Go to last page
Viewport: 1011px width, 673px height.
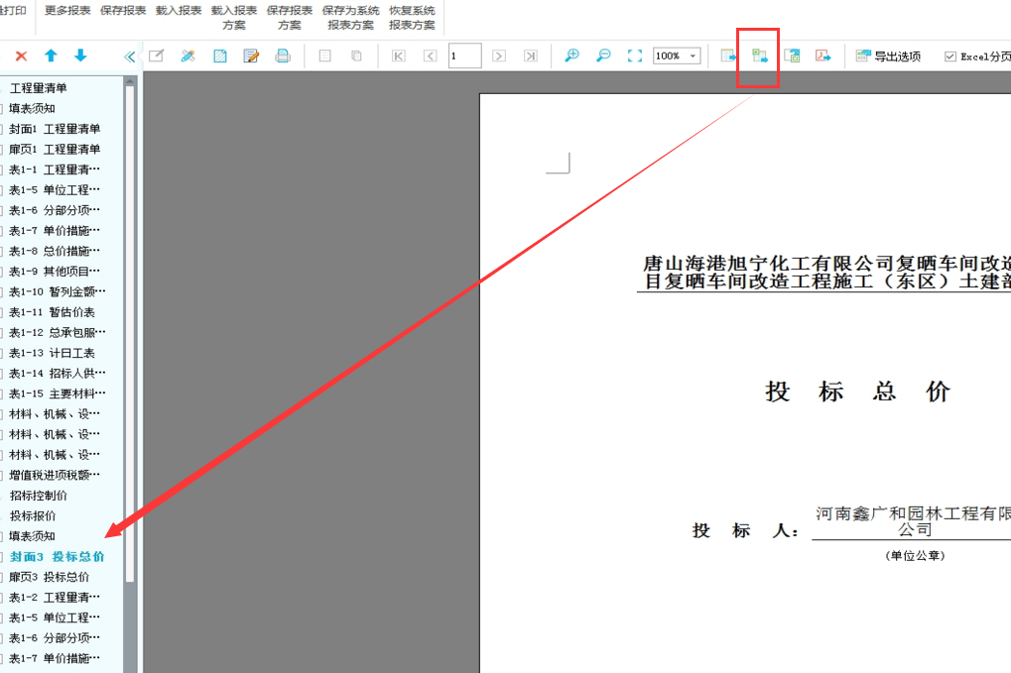pos(531,56)
